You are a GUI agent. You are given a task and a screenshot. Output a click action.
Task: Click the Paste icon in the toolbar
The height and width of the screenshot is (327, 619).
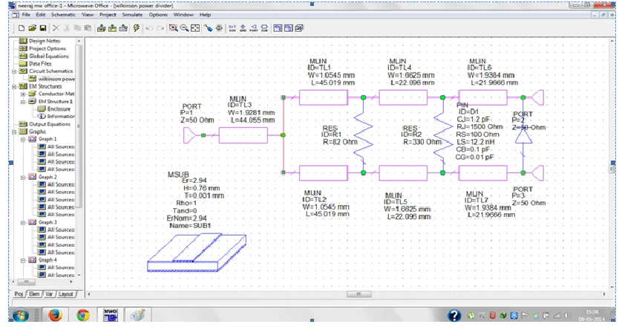click(88, 28)
